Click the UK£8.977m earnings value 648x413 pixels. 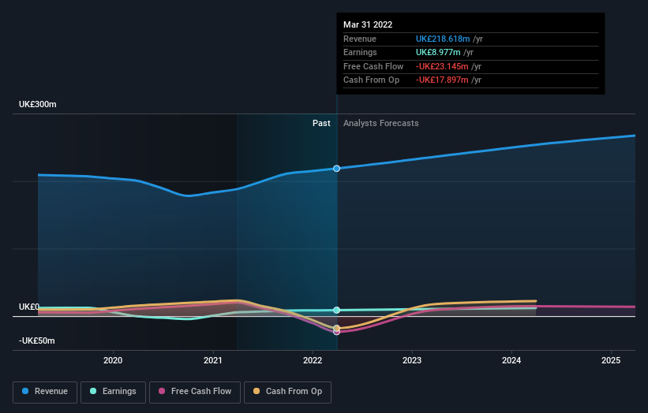(x=438, y=52)
